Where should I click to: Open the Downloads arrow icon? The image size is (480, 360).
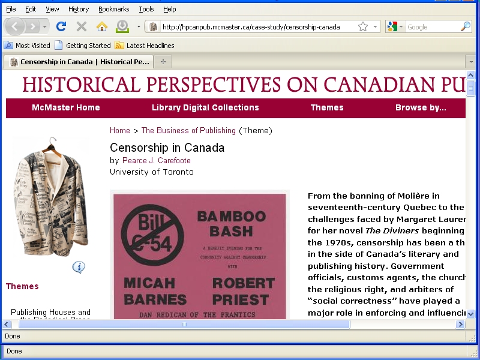[x=122, y=26]
